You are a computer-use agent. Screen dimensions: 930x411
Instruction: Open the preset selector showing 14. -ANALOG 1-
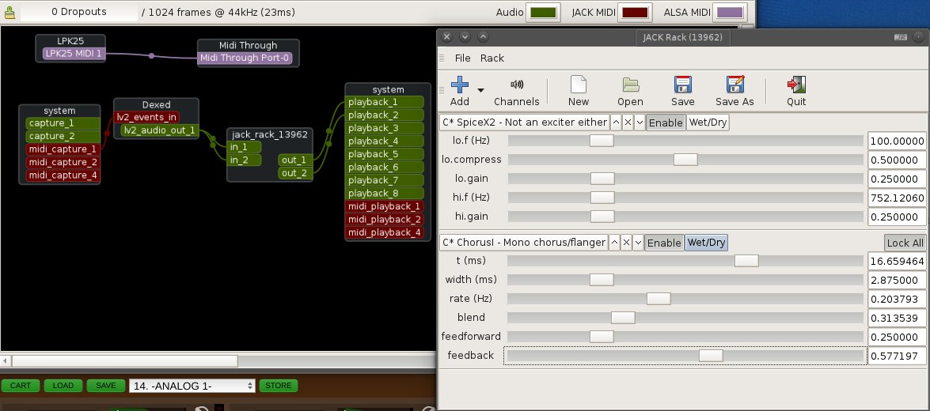192,386
